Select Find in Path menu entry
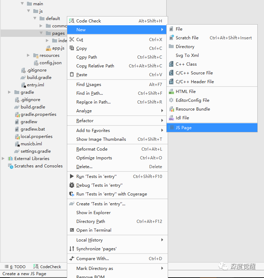 [117, 93]
